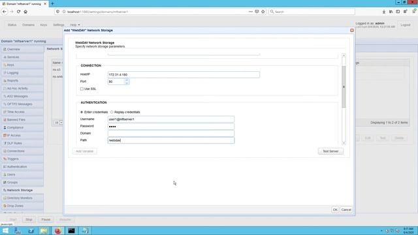Screen dimensions: 418x235
Task: Toggle the browser sidebar view
Action: click(x=398, y=12)
